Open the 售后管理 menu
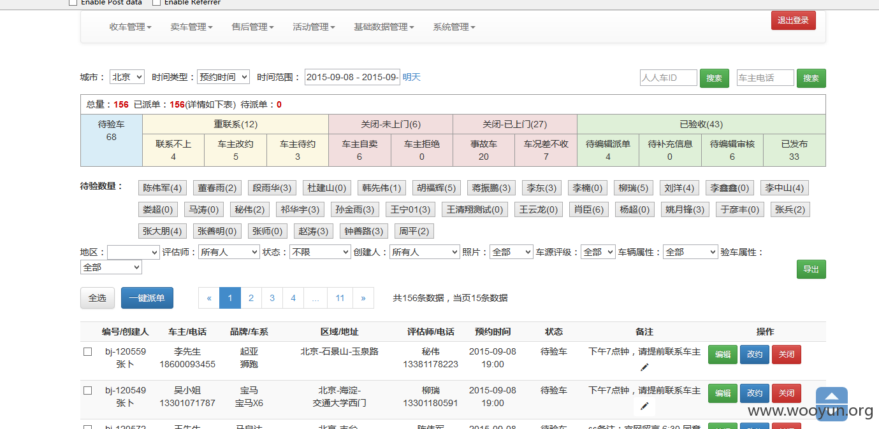 pyautogui.click(x=252, y=27)
